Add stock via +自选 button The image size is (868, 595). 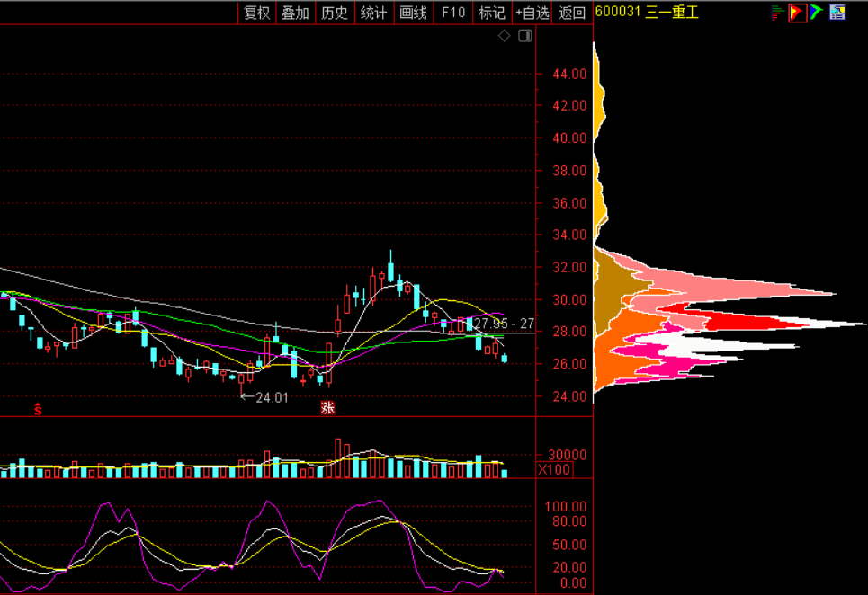click(x=532, y=13)
